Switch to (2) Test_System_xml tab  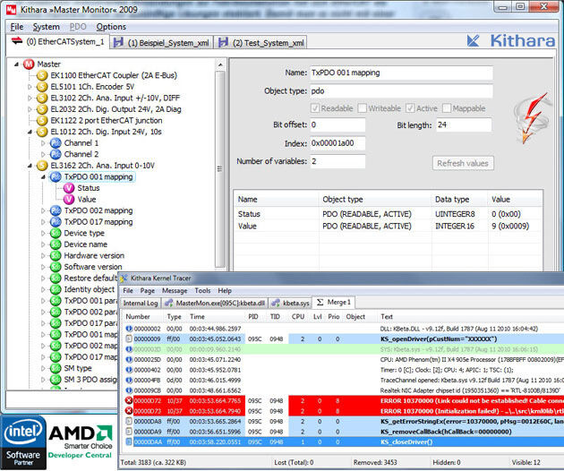[x=261, y=43]
